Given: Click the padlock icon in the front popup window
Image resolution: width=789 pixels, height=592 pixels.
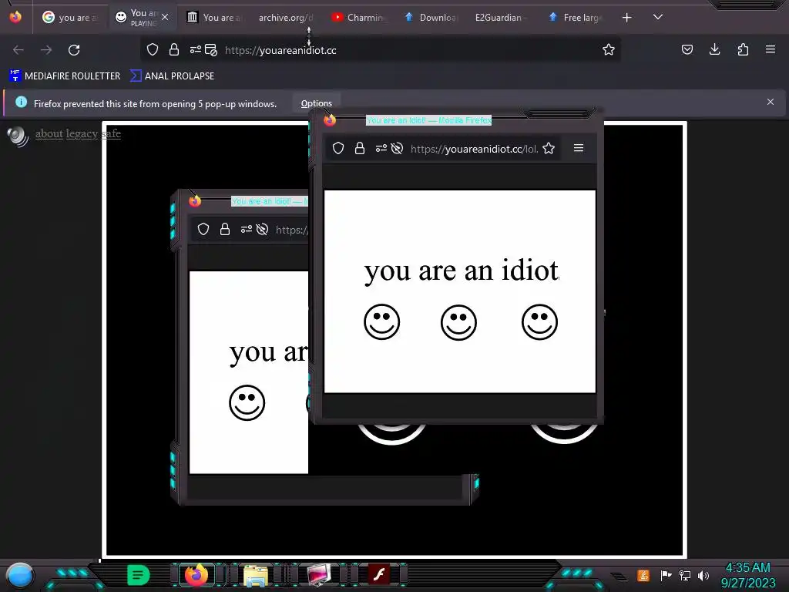Looking at the screenshot, I should pos(359,148).
